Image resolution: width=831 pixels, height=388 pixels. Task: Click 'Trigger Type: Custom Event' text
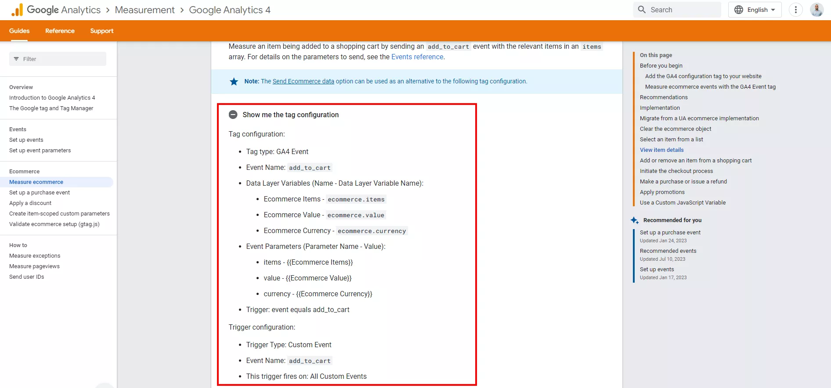point(289,345)
